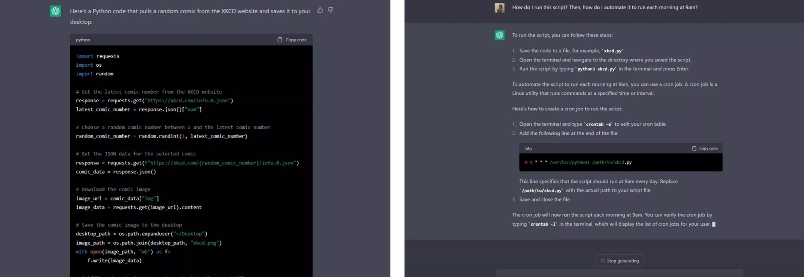The width and height of the screenshot is (804, 277).
Task: Click the line starting 'image_data = requests.get'
Action: coord(139,207)
